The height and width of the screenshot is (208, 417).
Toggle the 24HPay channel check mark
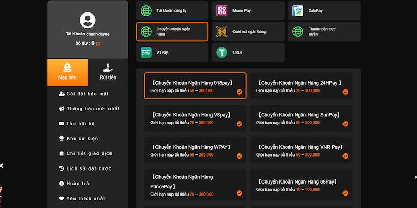pos(346,92)
